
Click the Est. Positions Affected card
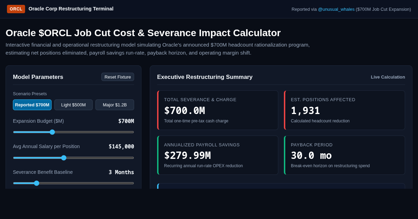(345, 110)
